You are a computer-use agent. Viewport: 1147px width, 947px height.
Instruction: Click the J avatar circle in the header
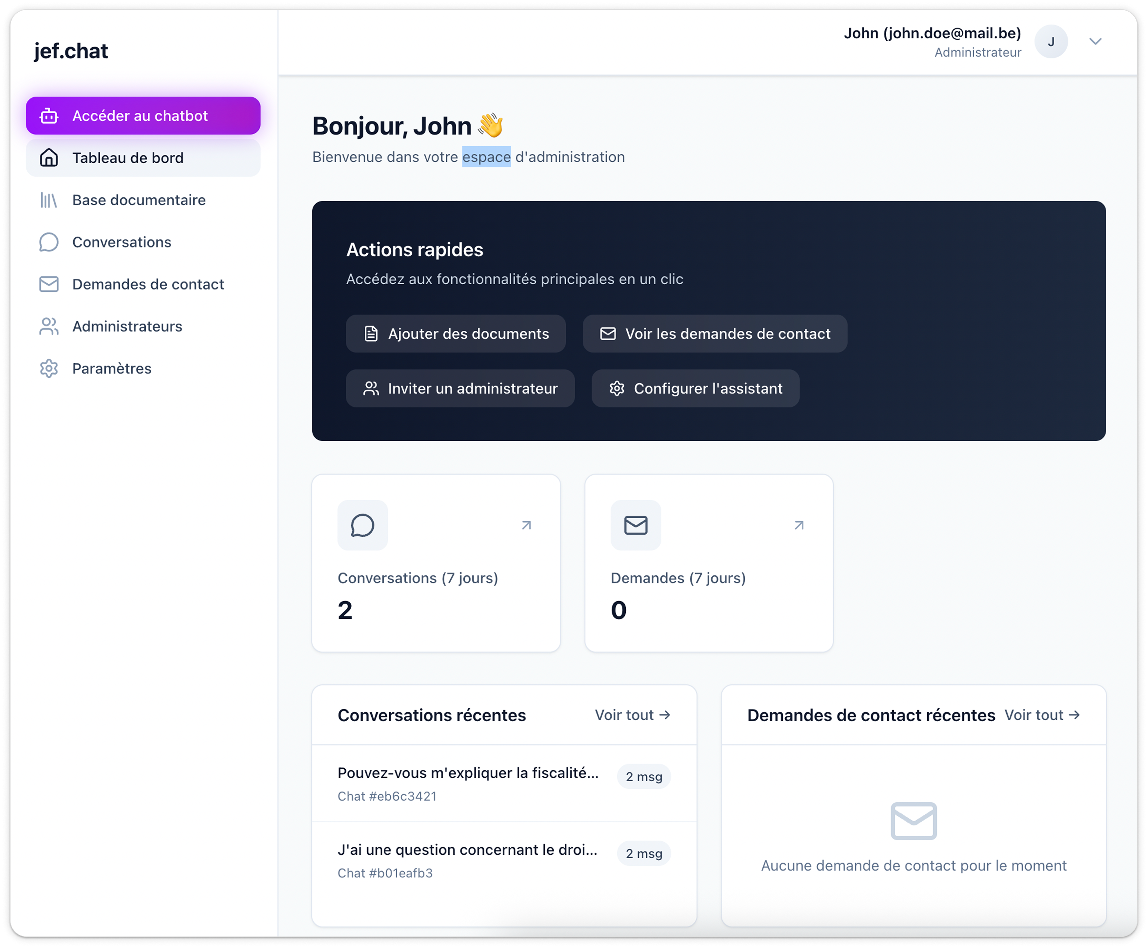[1052, 41]
